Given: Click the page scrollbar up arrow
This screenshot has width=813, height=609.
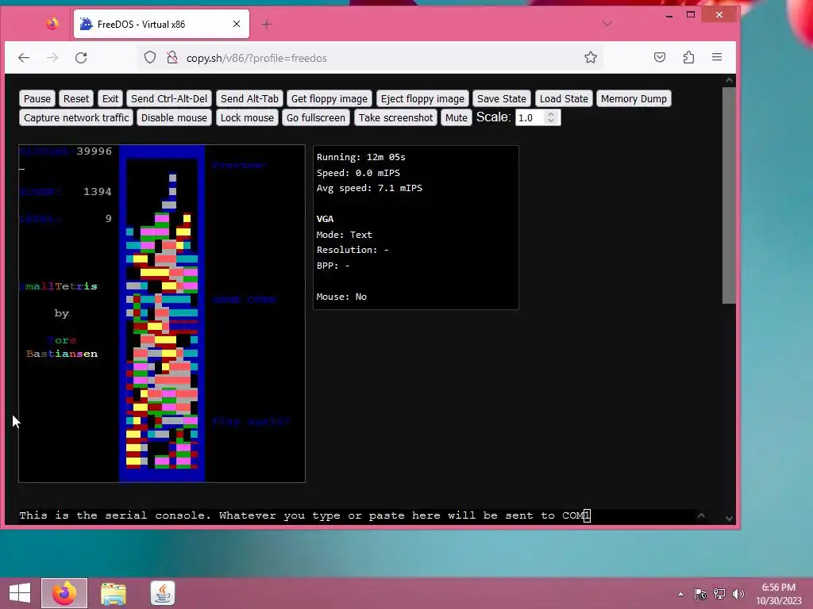Looking at the screenshot, I should (x=729, y=80).
